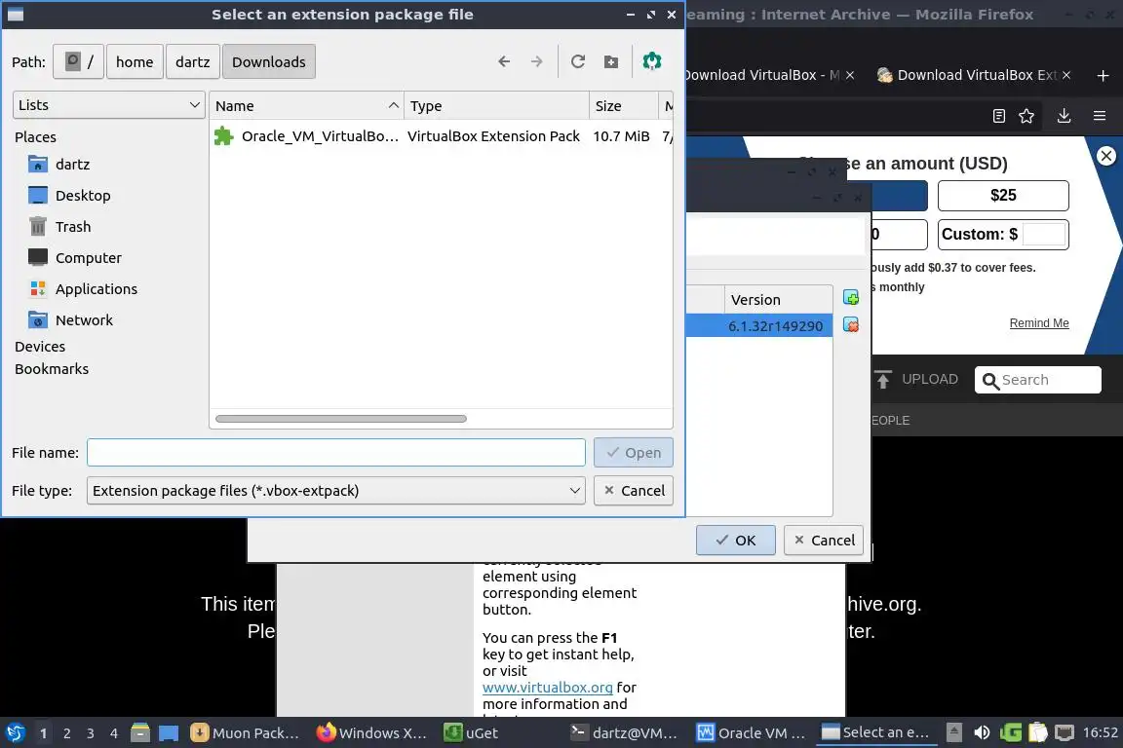Switch to workspace 4 in the pager

pos(113,733)
